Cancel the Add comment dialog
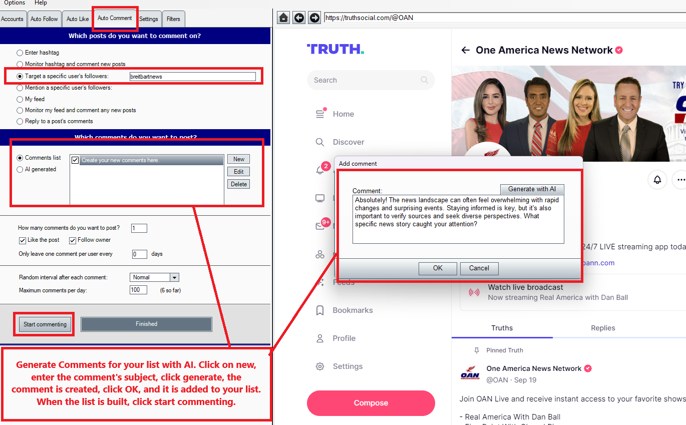 pyautogui.click(x=479, y=268)
